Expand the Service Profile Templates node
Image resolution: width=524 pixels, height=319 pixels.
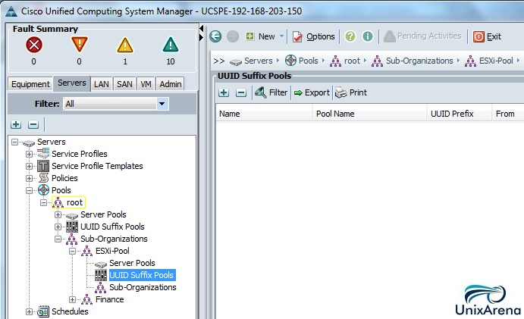coord(29,166)
